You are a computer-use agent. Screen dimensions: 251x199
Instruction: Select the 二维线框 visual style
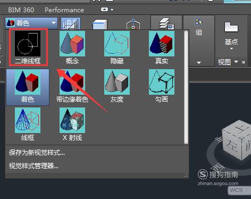[28, 47]
